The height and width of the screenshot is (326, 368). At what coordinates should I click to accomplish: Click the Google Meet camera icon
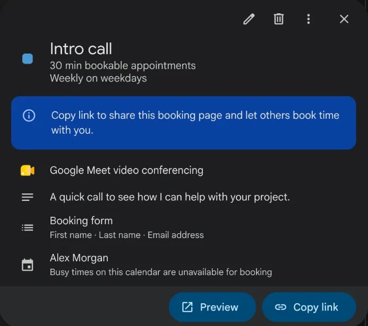click(28, 171)
